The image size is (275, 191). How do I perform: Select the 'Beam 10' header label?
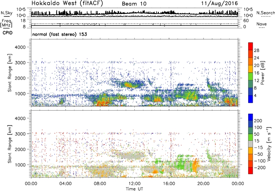[134, 4]
